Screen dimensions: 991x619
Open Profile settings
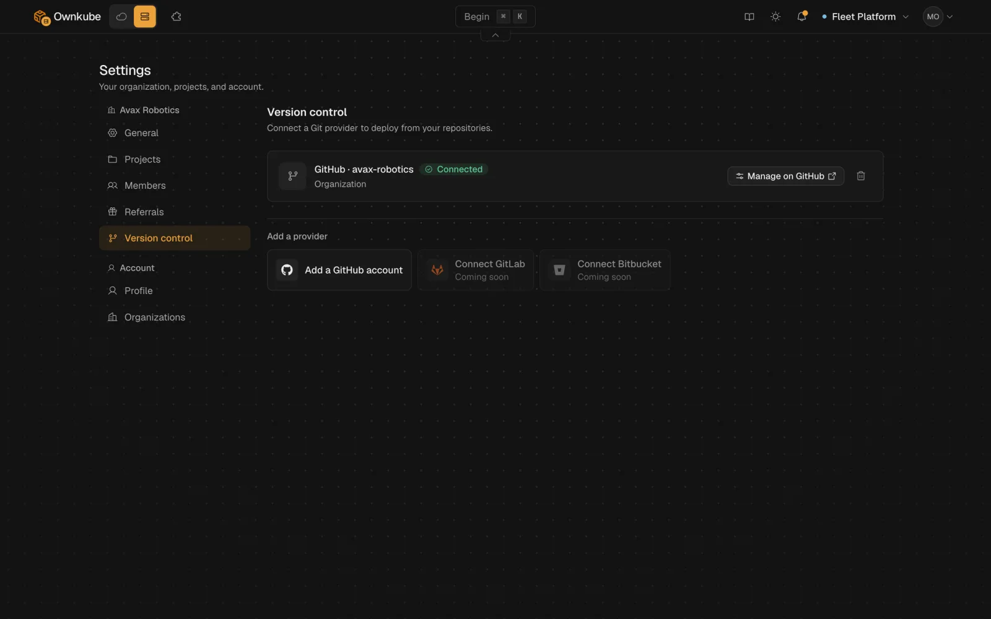175,291
